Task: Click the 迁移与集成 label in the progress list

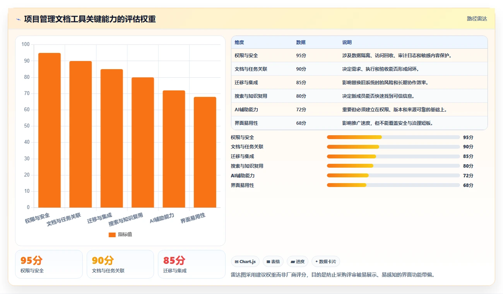Action: (242, 156)
